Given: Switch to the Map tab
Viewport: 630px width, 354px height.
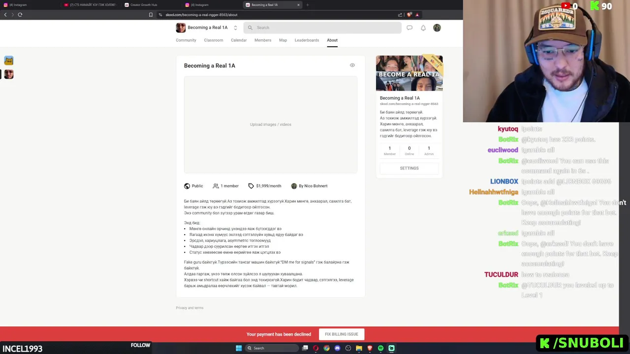Looking at the screenshot, I should pos(283,40).
